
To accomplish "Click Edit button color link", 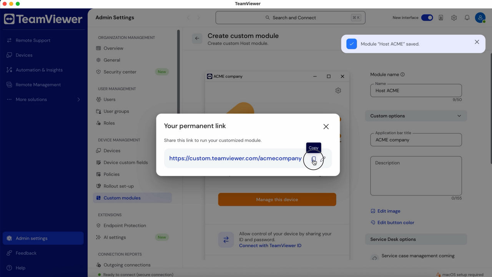I will 392,222.
